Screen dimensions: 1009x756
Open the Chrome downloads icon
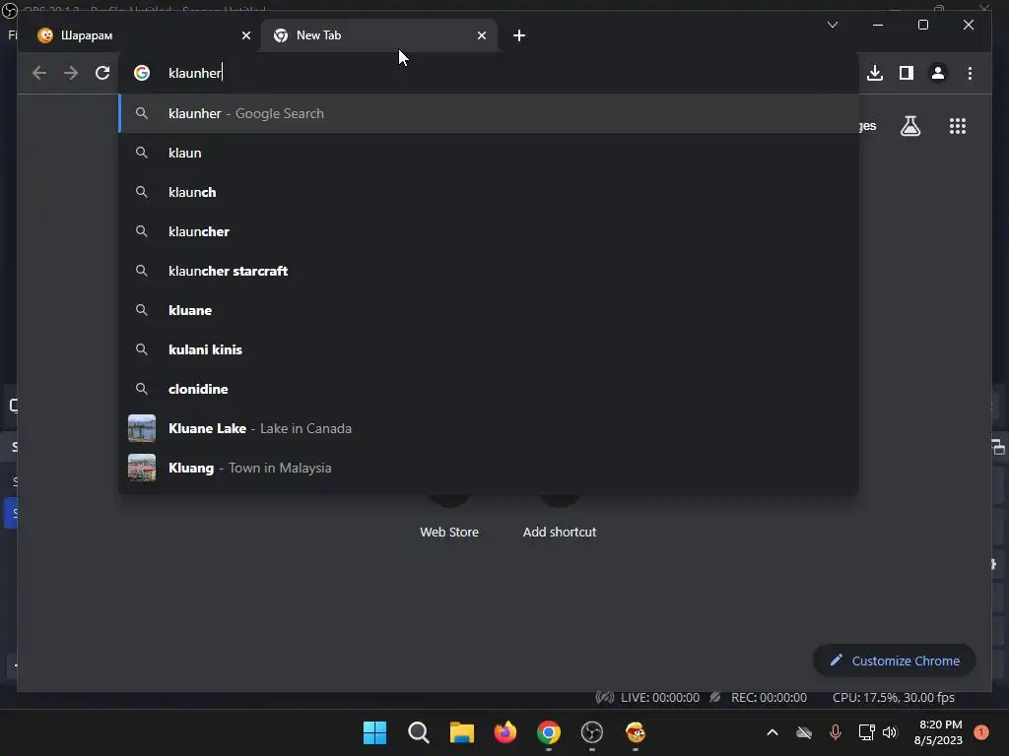point(875,73)
